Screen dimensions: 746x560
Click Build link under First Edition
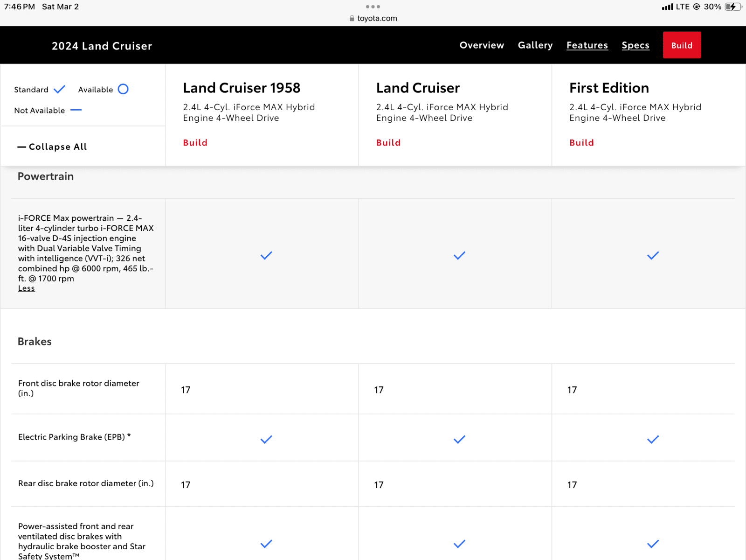click(581, 143)
